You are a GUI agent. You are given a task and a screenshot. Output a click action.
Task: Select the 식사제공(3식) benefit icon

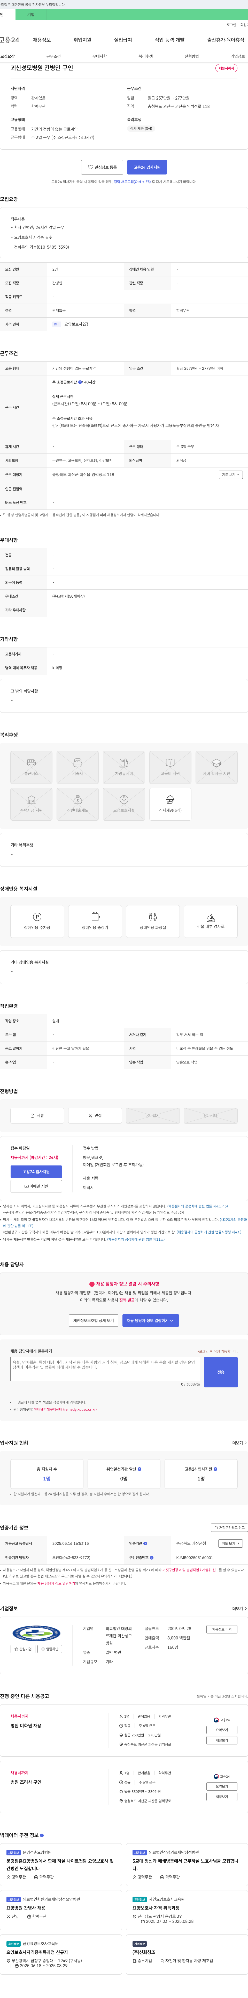pos(170,804)
